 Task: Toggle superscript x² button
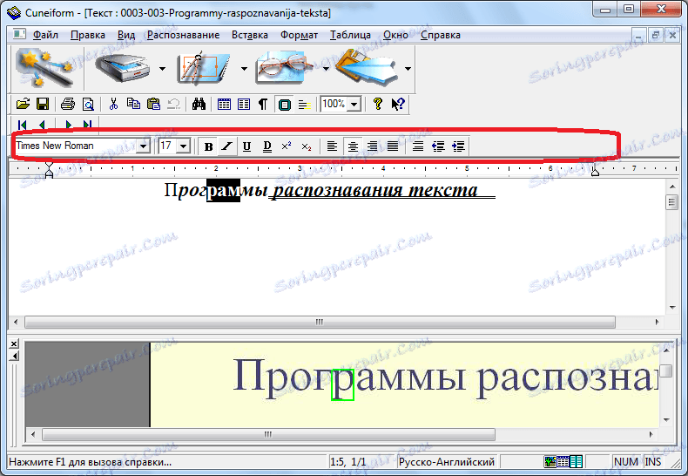tap(287, 146)
